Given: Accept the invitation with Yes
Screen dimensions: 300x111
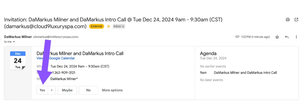Looking at the screenshot, I should pyautogui.click(x=42, y=90).
